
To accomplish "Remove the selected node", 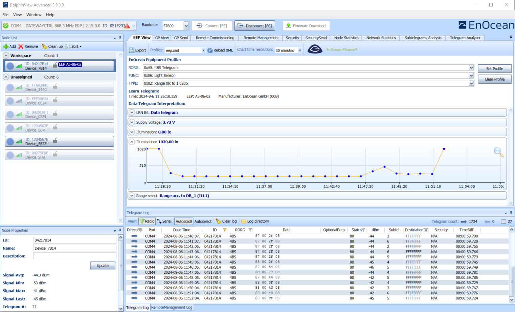I will tap(28, 46).
